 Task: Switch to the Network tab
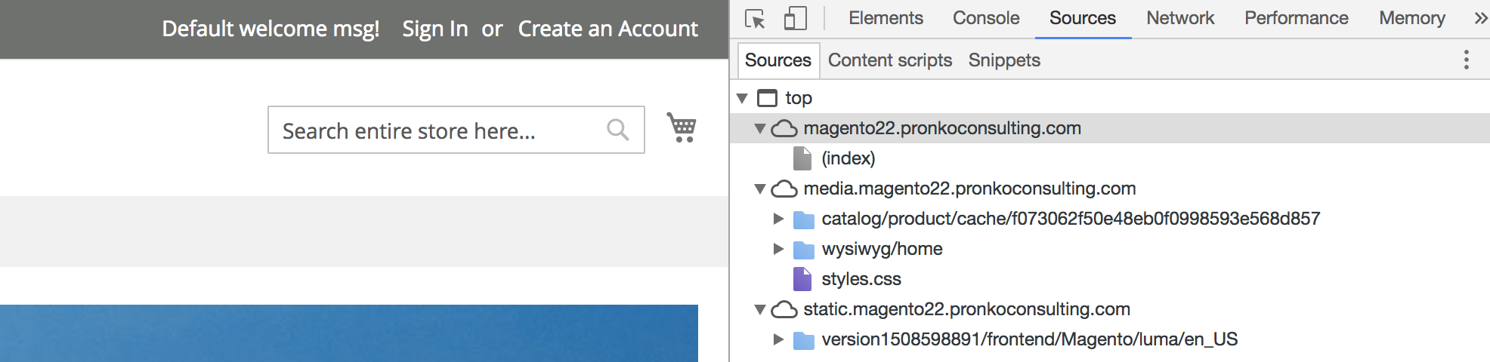pos(1180,18)
